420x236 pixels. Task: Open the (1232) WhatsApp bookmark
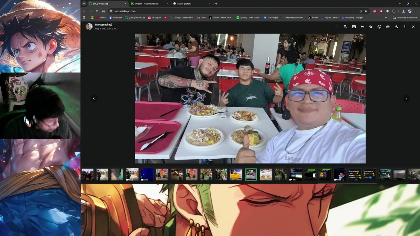point(135,18)
